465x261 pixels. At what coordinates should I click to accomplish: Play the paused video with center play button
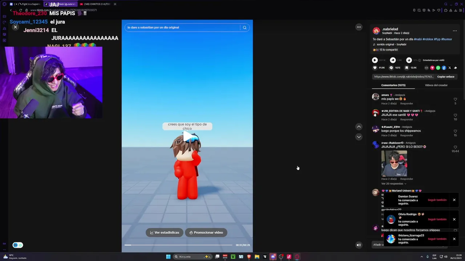tap(187, 137)
